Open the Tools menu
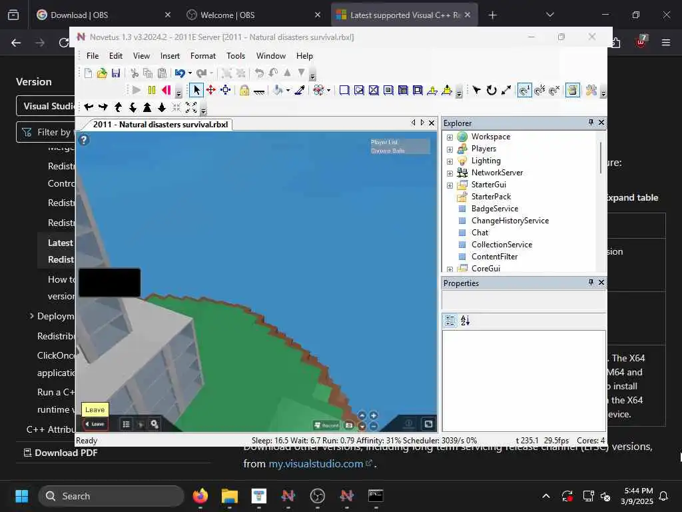The width and height of the screenshot is (682, 512). tap(236, 56)
